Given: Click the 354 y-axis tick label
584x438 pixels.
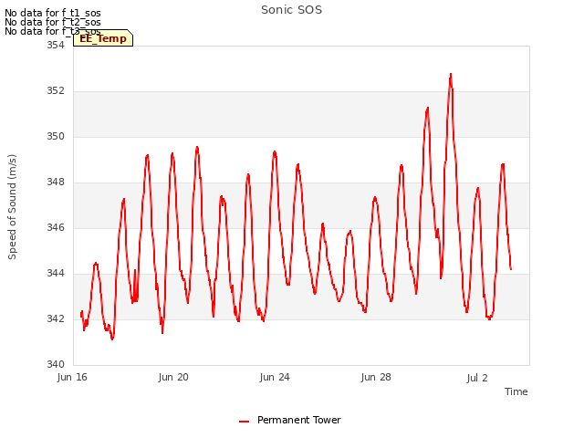Looking at the screenshot, I should 56,45.
